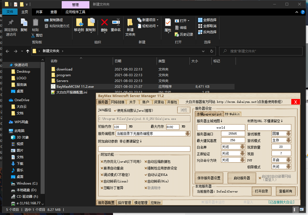Click the View All servers button

[x=286, y=191]
